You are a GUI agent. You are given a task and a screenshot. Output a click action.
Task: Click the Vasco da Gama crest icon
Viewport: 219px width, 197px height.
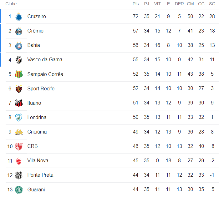(x=19, y=60)
